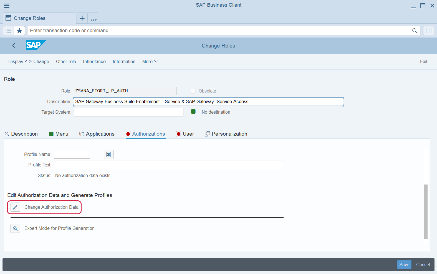The width and height of the screenshot is (437, 274).
Task: Click the Expert Mode magnifier icon
Action: click(x=15, y=228)
